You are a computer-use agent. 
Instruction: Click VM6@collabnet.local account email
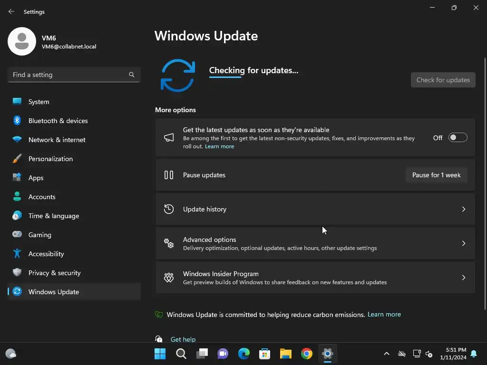(x=69, y=47)
